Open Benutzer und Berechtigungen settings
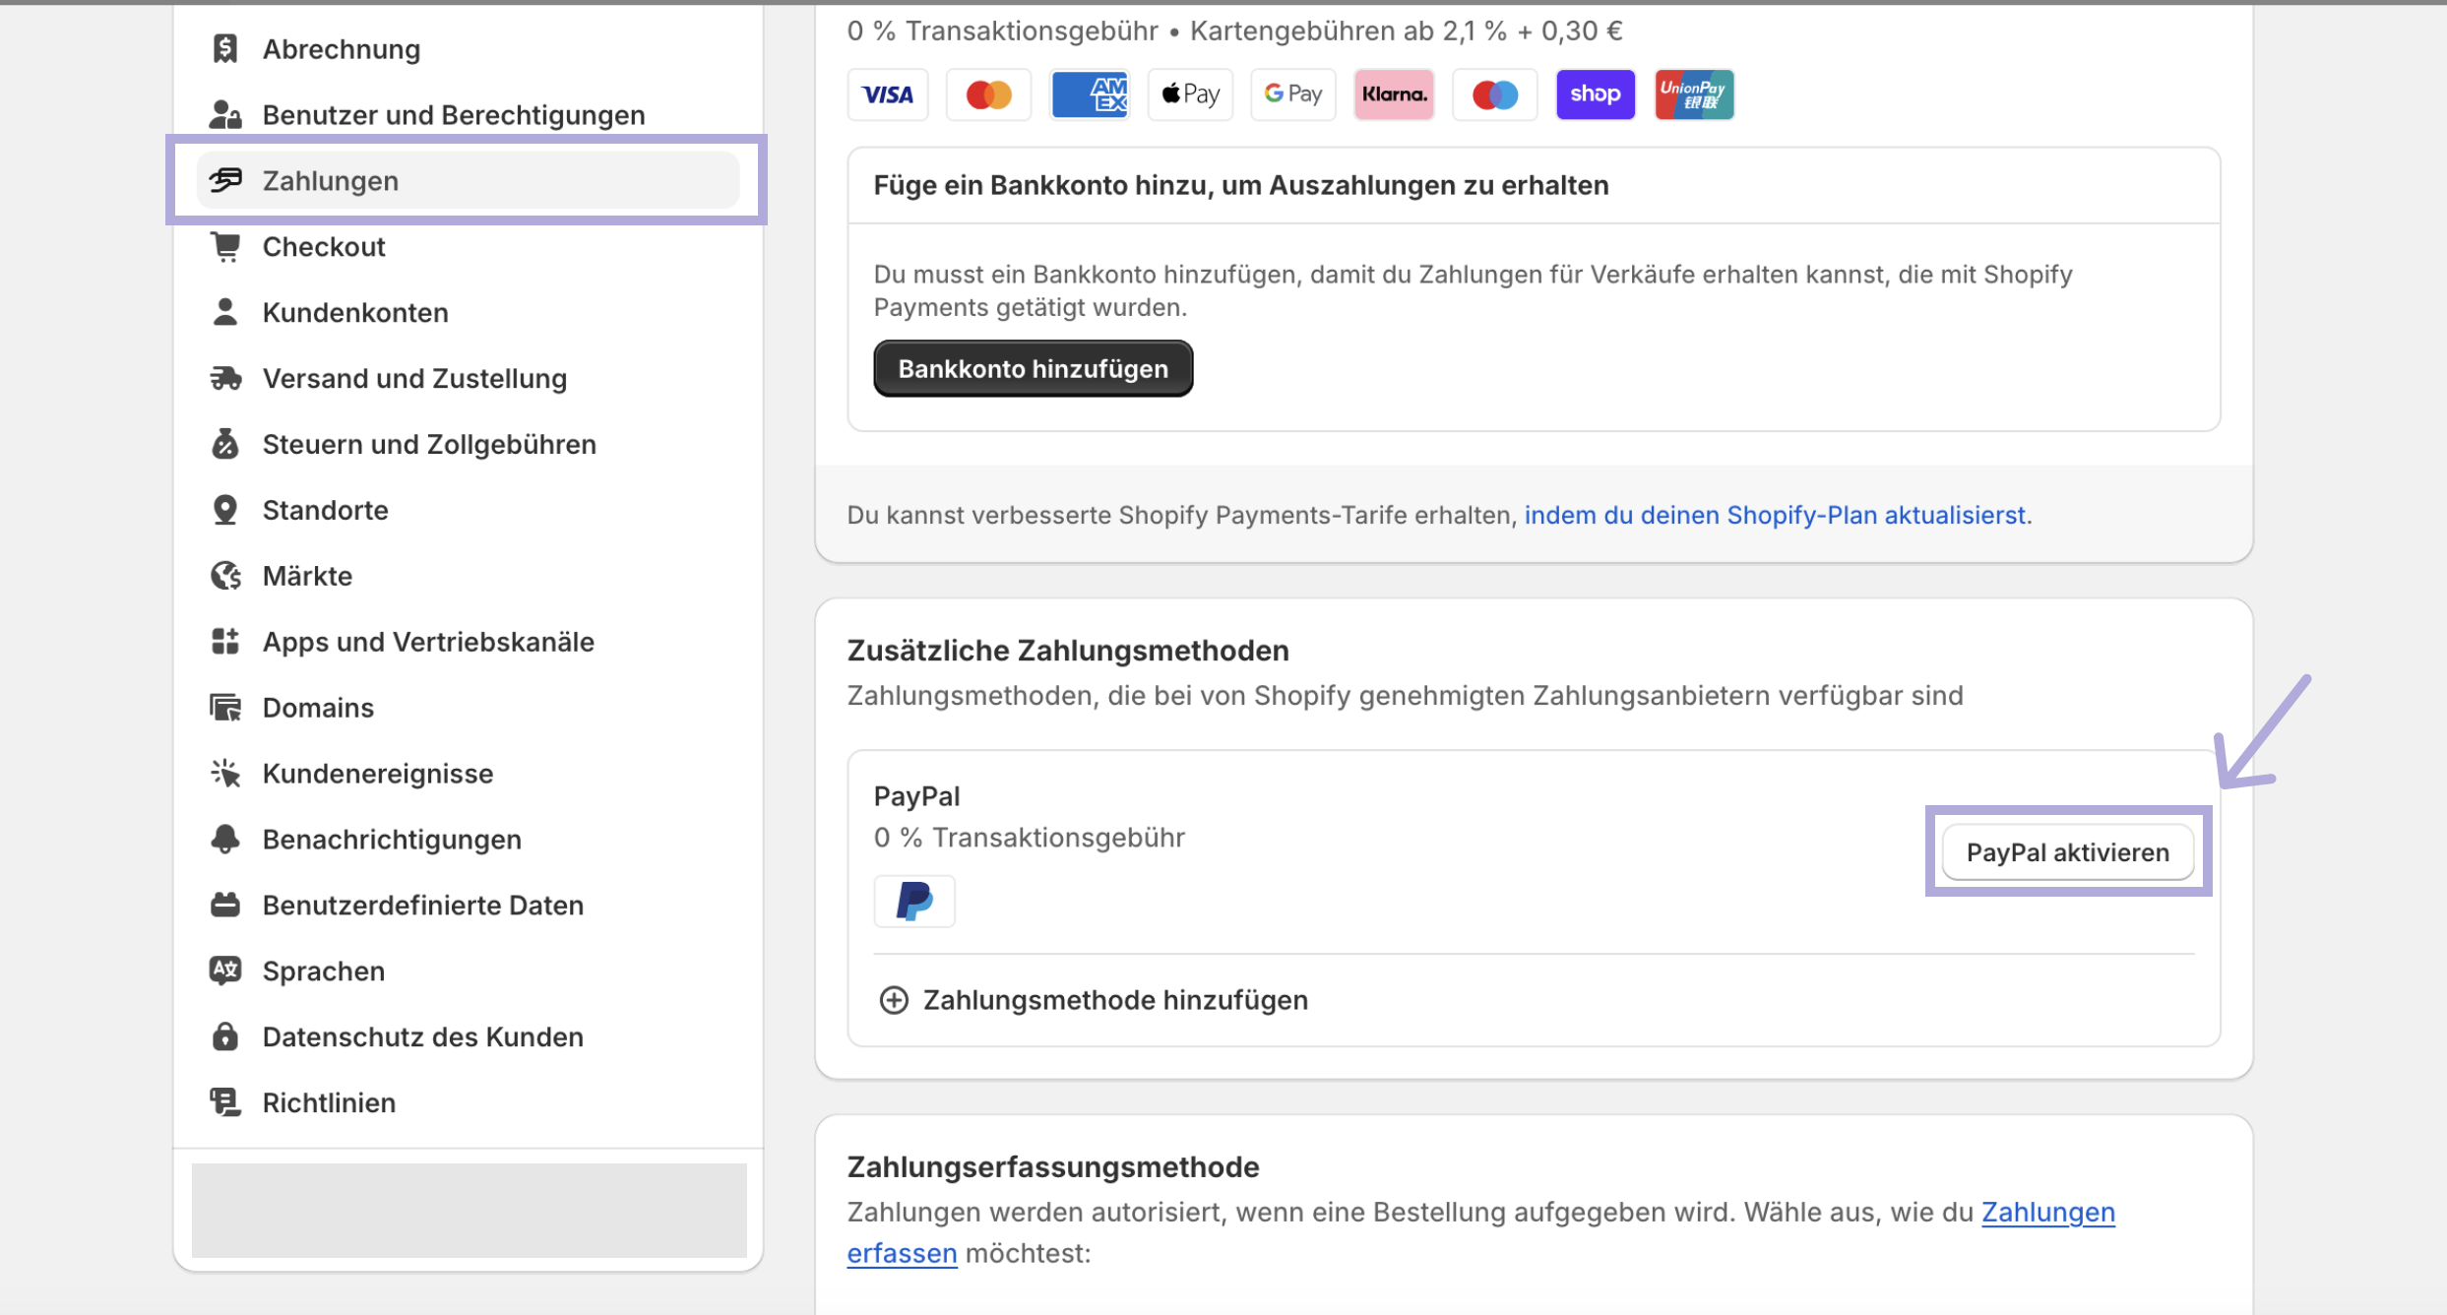Viewport: 2447px width, 1315px height. 469,114
